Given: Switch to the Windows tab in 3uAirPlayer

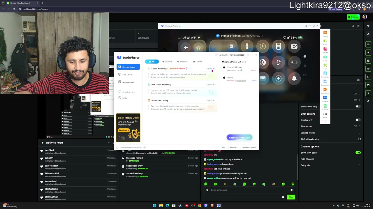Looking at the screenshot, I should tap(182, 62).
